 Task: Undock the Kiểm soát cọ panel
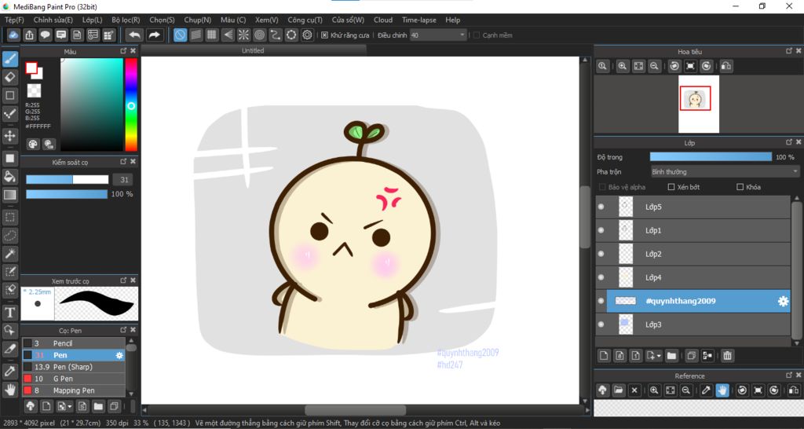123,162
